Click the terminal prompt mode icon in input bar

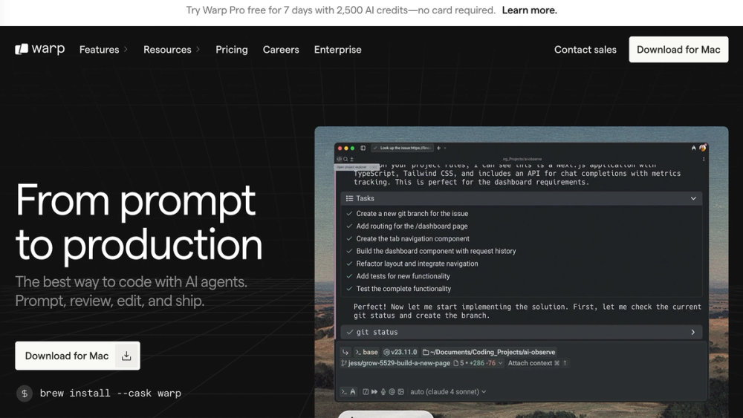click(344, 392)
